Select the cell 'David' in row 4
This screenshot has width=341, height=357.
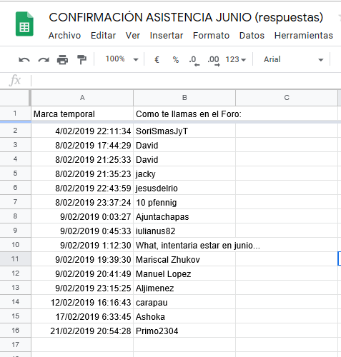[x=184, y=159]
